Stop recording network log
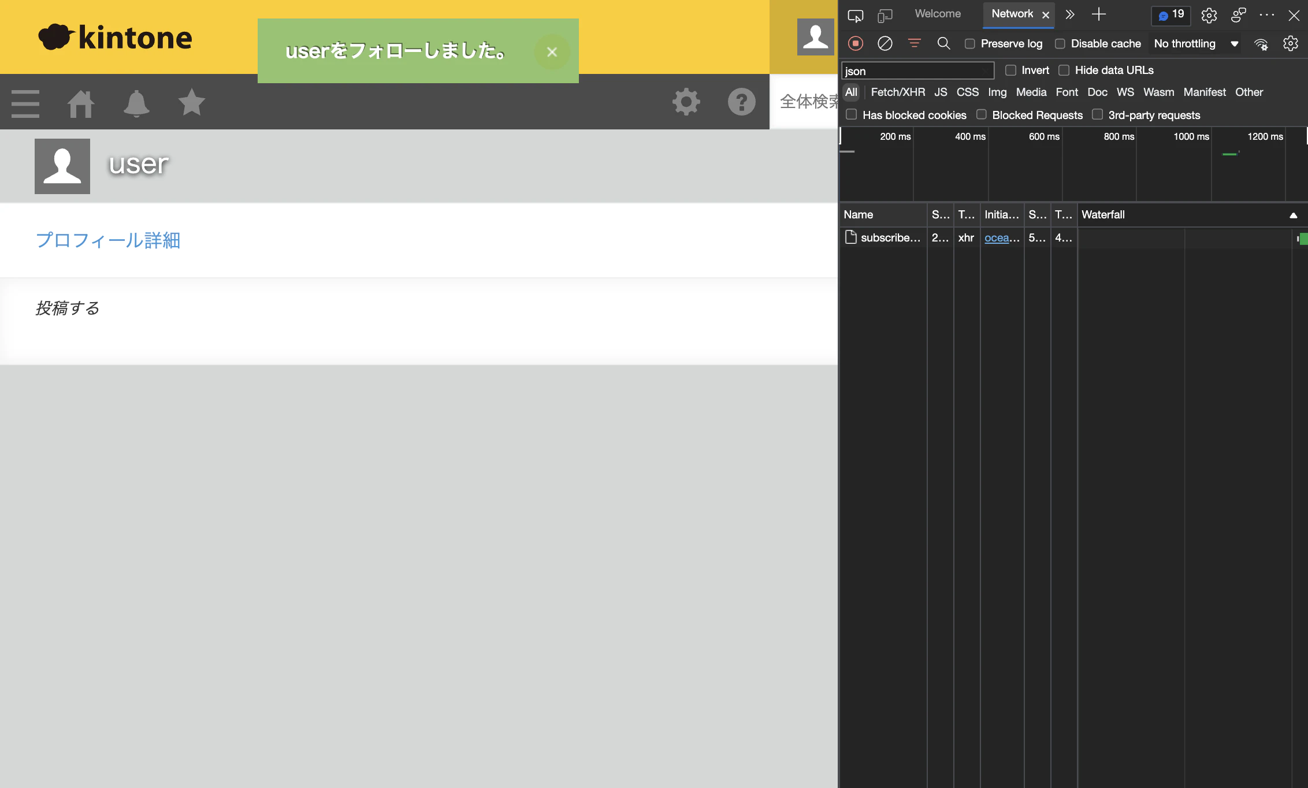1308x788 pixels. (856, 43)
